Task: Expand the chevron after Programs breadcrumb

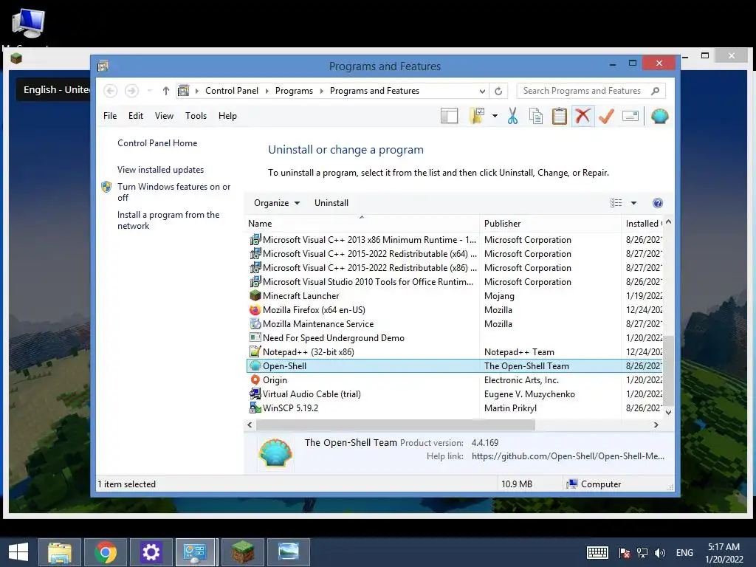Action: pyautogui.click(x=322, y=91)
